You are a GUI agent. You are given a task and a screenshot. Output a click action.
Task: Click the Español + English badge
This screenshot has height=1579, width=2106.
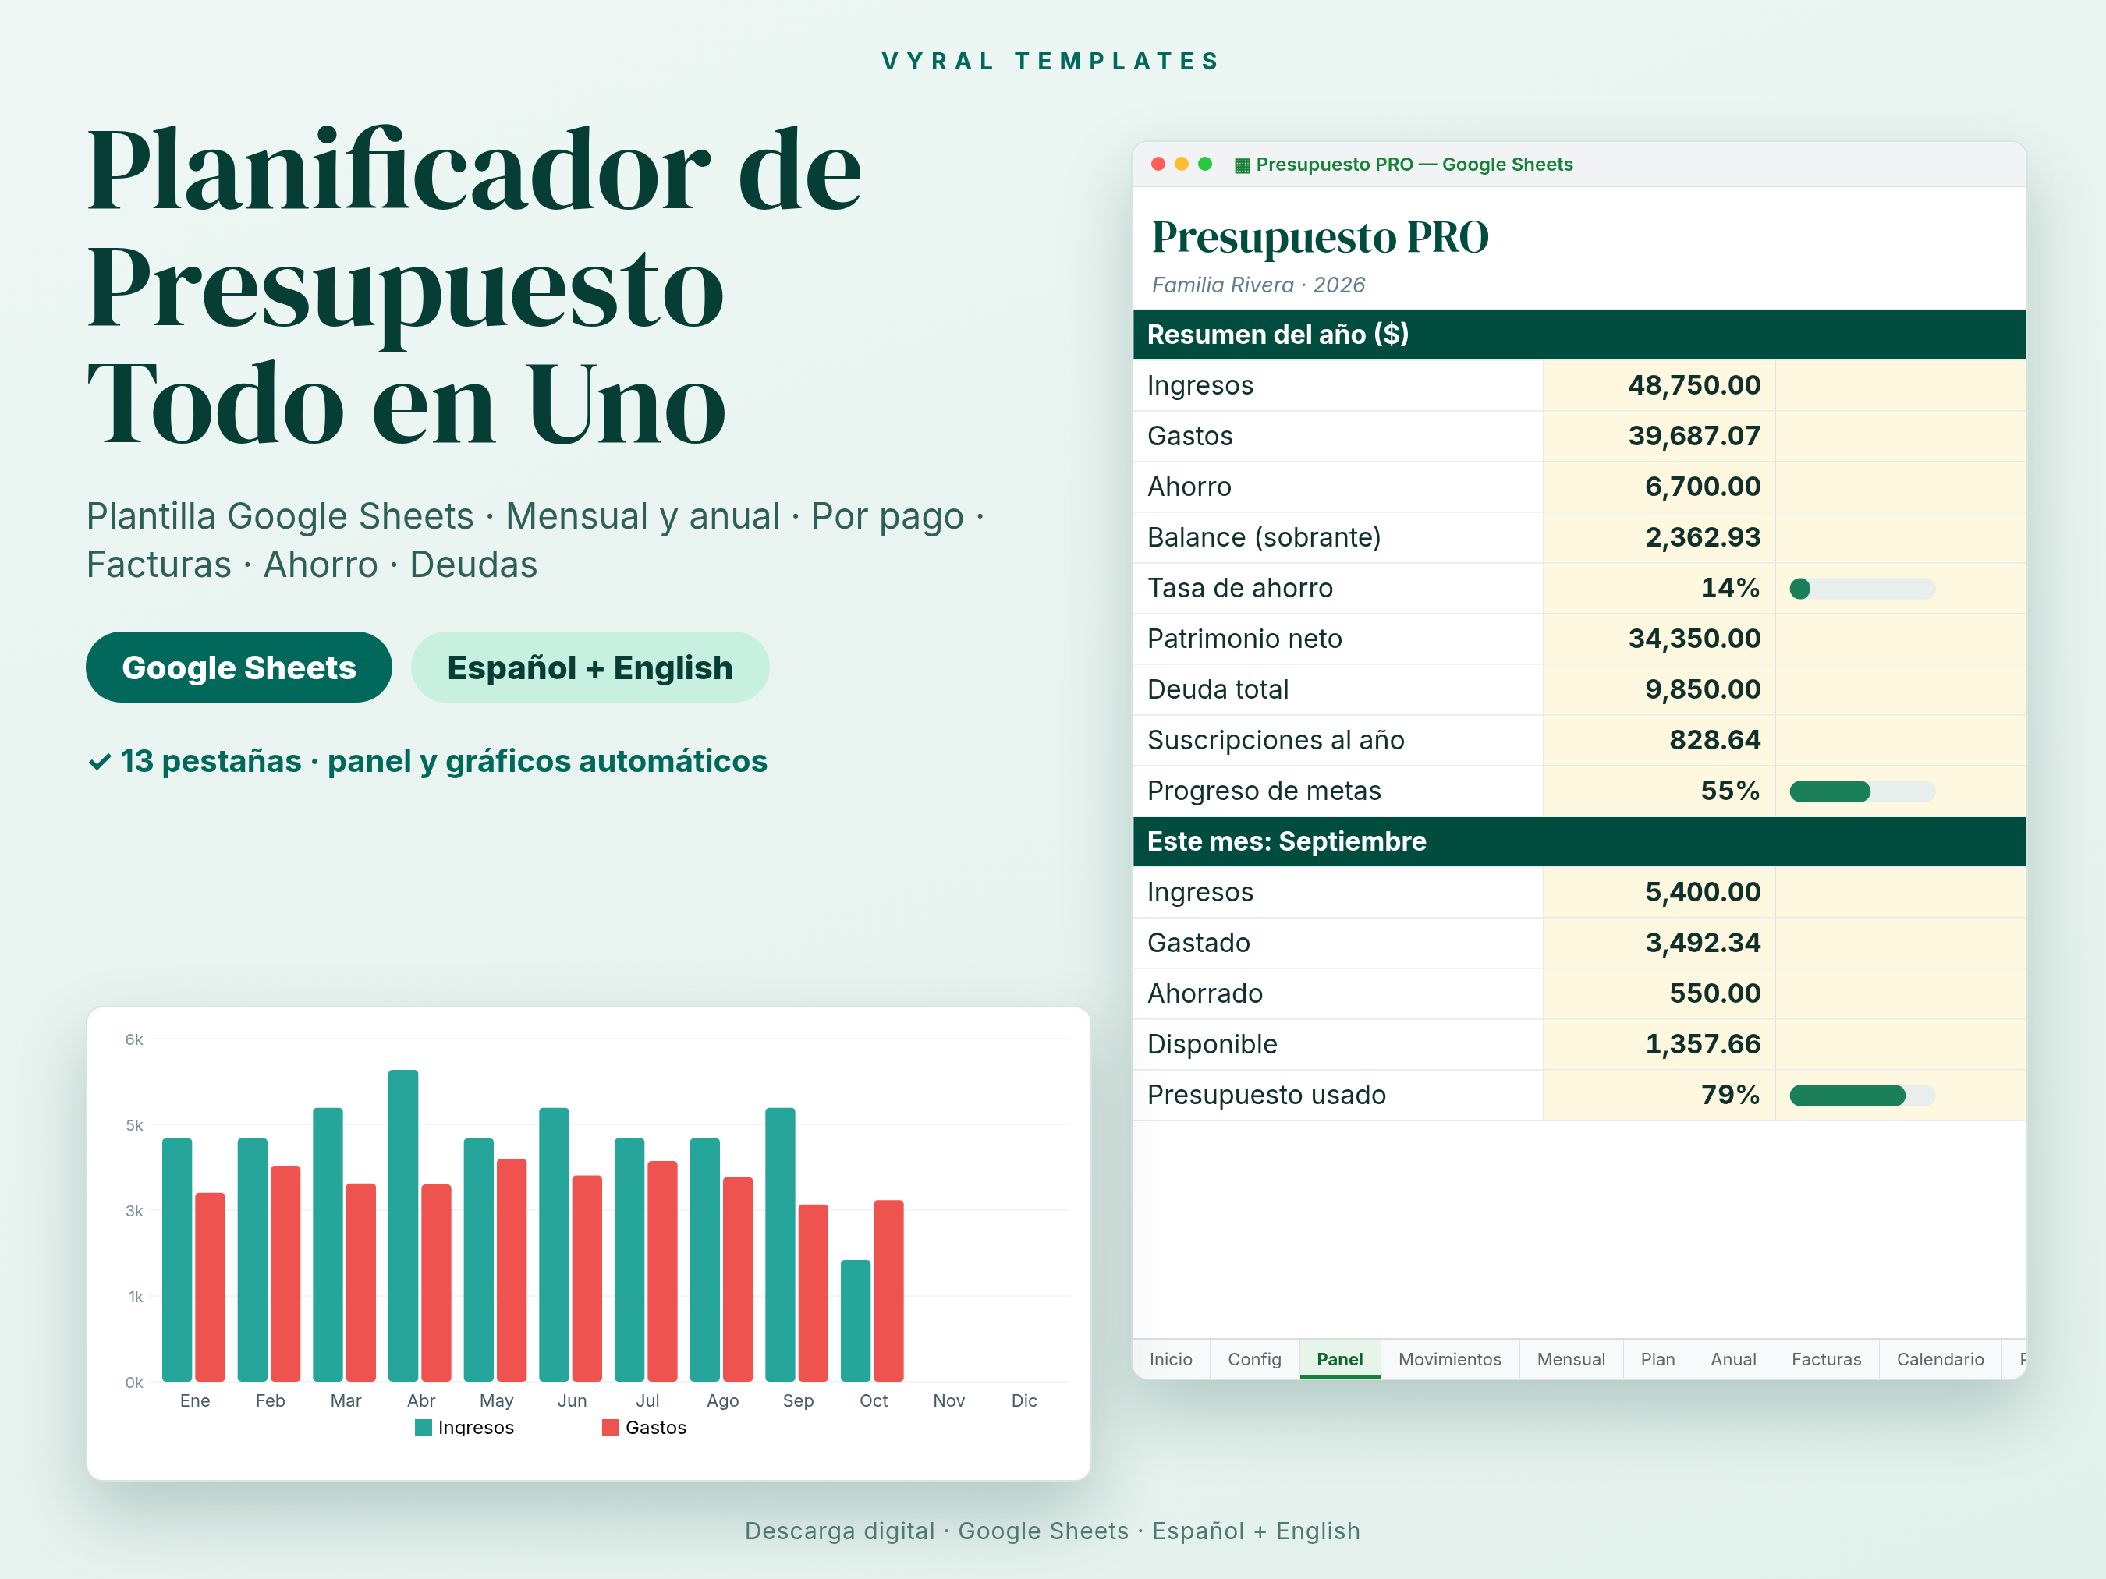pos(590,667)
